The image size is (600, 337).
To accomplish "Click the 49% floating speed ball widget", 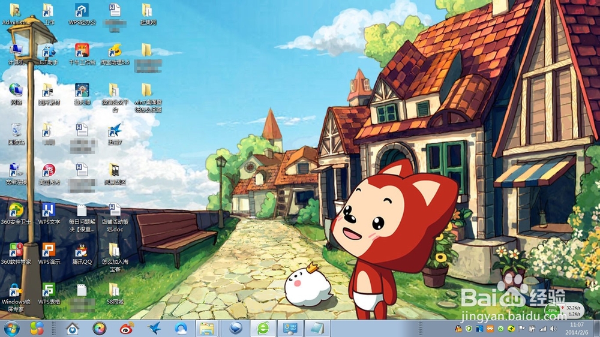I will pos(552,310).
